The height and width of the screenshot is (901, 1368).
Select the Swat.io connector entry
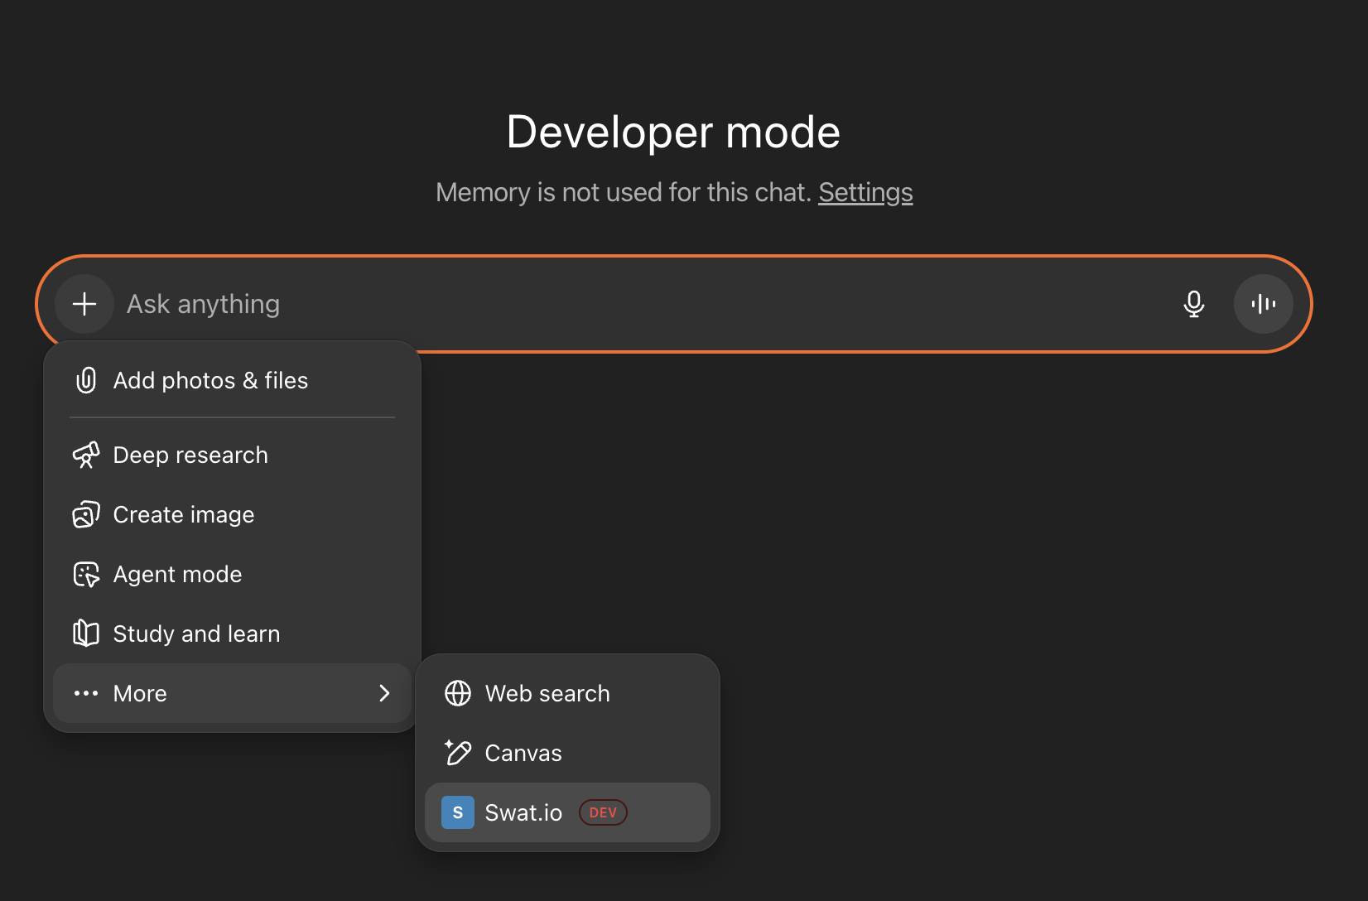pyautogui.click(x=567, y=812)
